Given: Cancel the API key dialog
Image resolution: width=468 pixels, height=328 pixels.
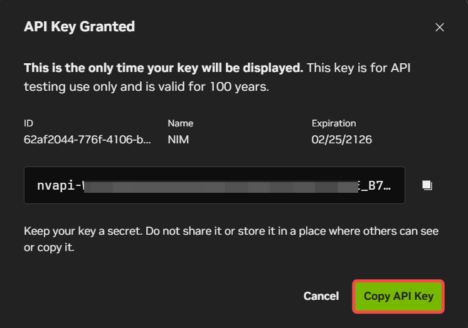Looking at the screenshot, I should pos(321,296).
